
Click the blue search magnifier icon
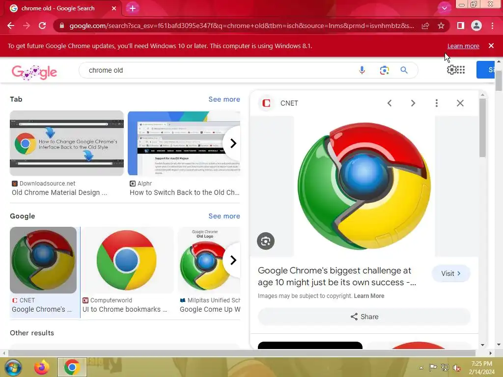click(404, 70)
